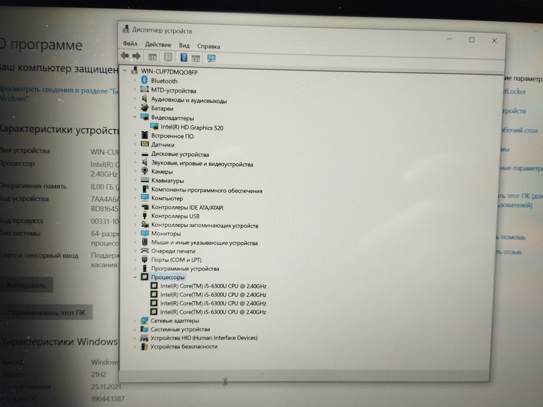The image size is (543, 407).
Task: Select the first i5-6300U processor entry
Action: click(x=213, y=286)
